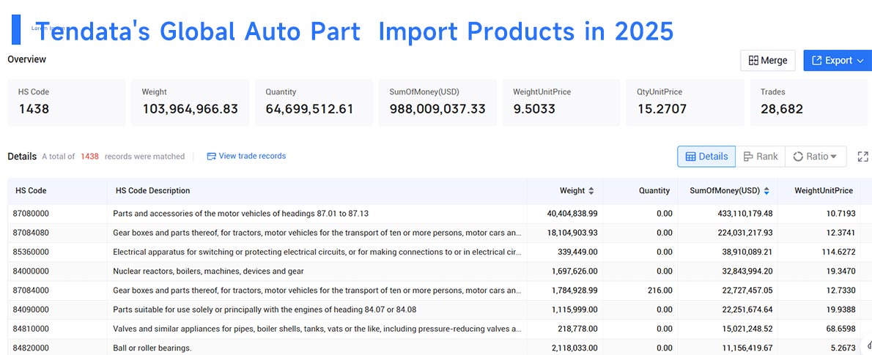Click quantity value 216.00
Viewport: 872px width, 355px height.
coord(659,291)
